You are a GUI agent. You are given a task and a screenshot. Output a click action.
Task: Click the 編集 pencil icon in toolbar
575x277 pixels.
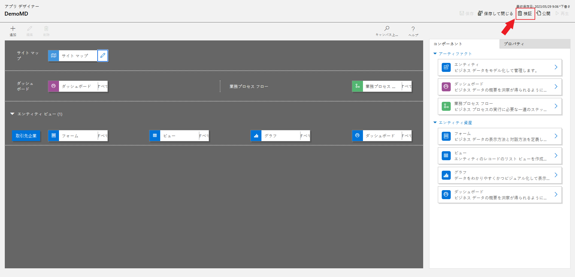[x=30, y=29]
